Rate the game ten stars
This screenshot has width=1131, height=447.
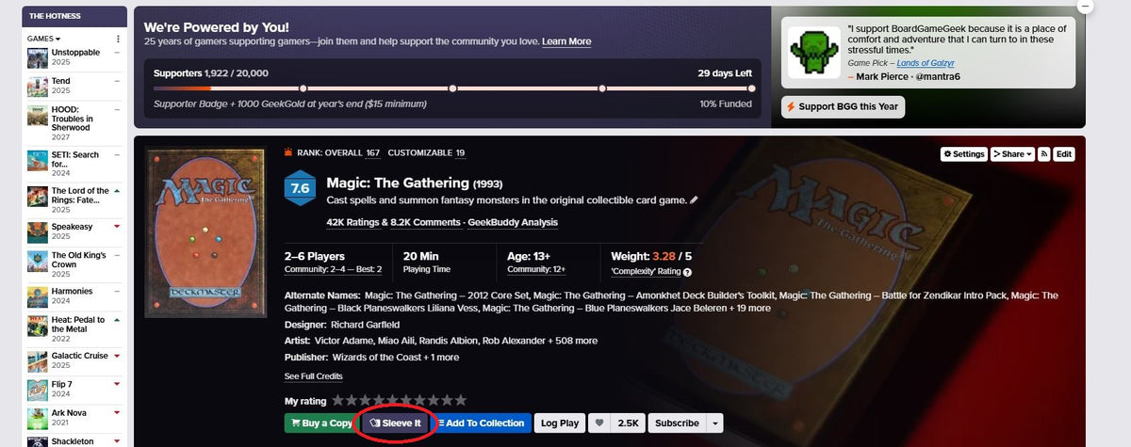click(x=460, y=400)
